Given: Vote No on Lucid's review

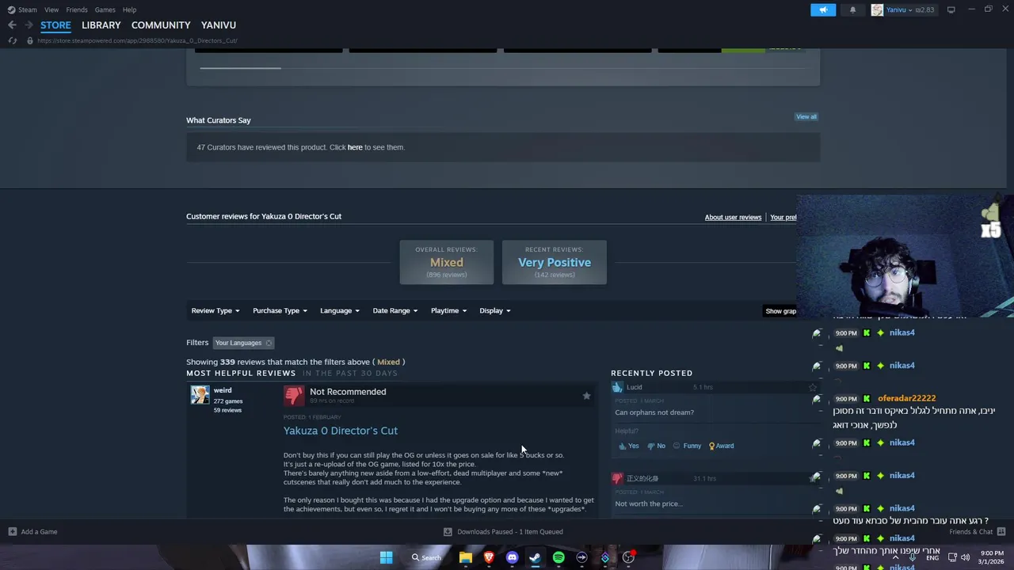Looking at the screenshot, I should (656, 446).
